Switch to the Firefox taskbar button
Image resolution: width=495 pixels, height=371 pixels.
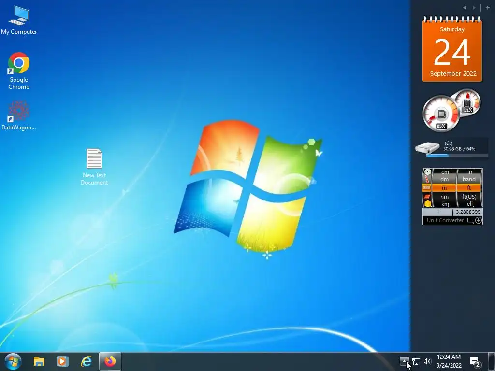[110, 361]
